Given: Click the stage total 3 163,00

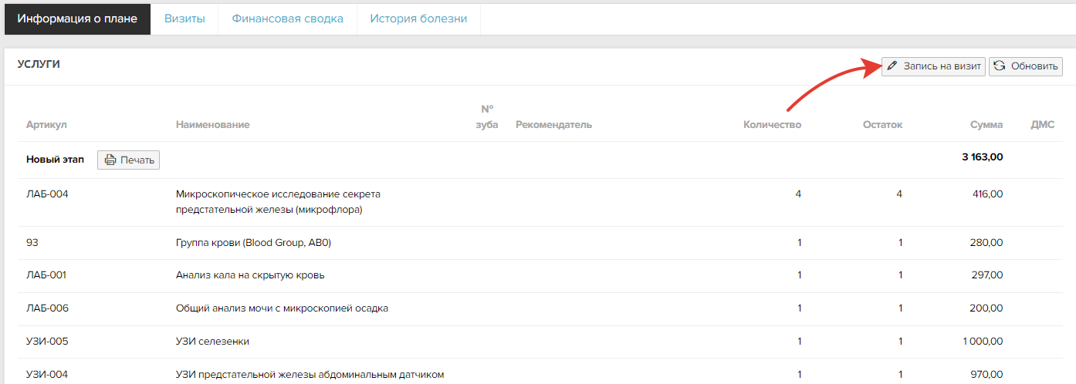Looking at the screenshot, I should coord(983,157).
